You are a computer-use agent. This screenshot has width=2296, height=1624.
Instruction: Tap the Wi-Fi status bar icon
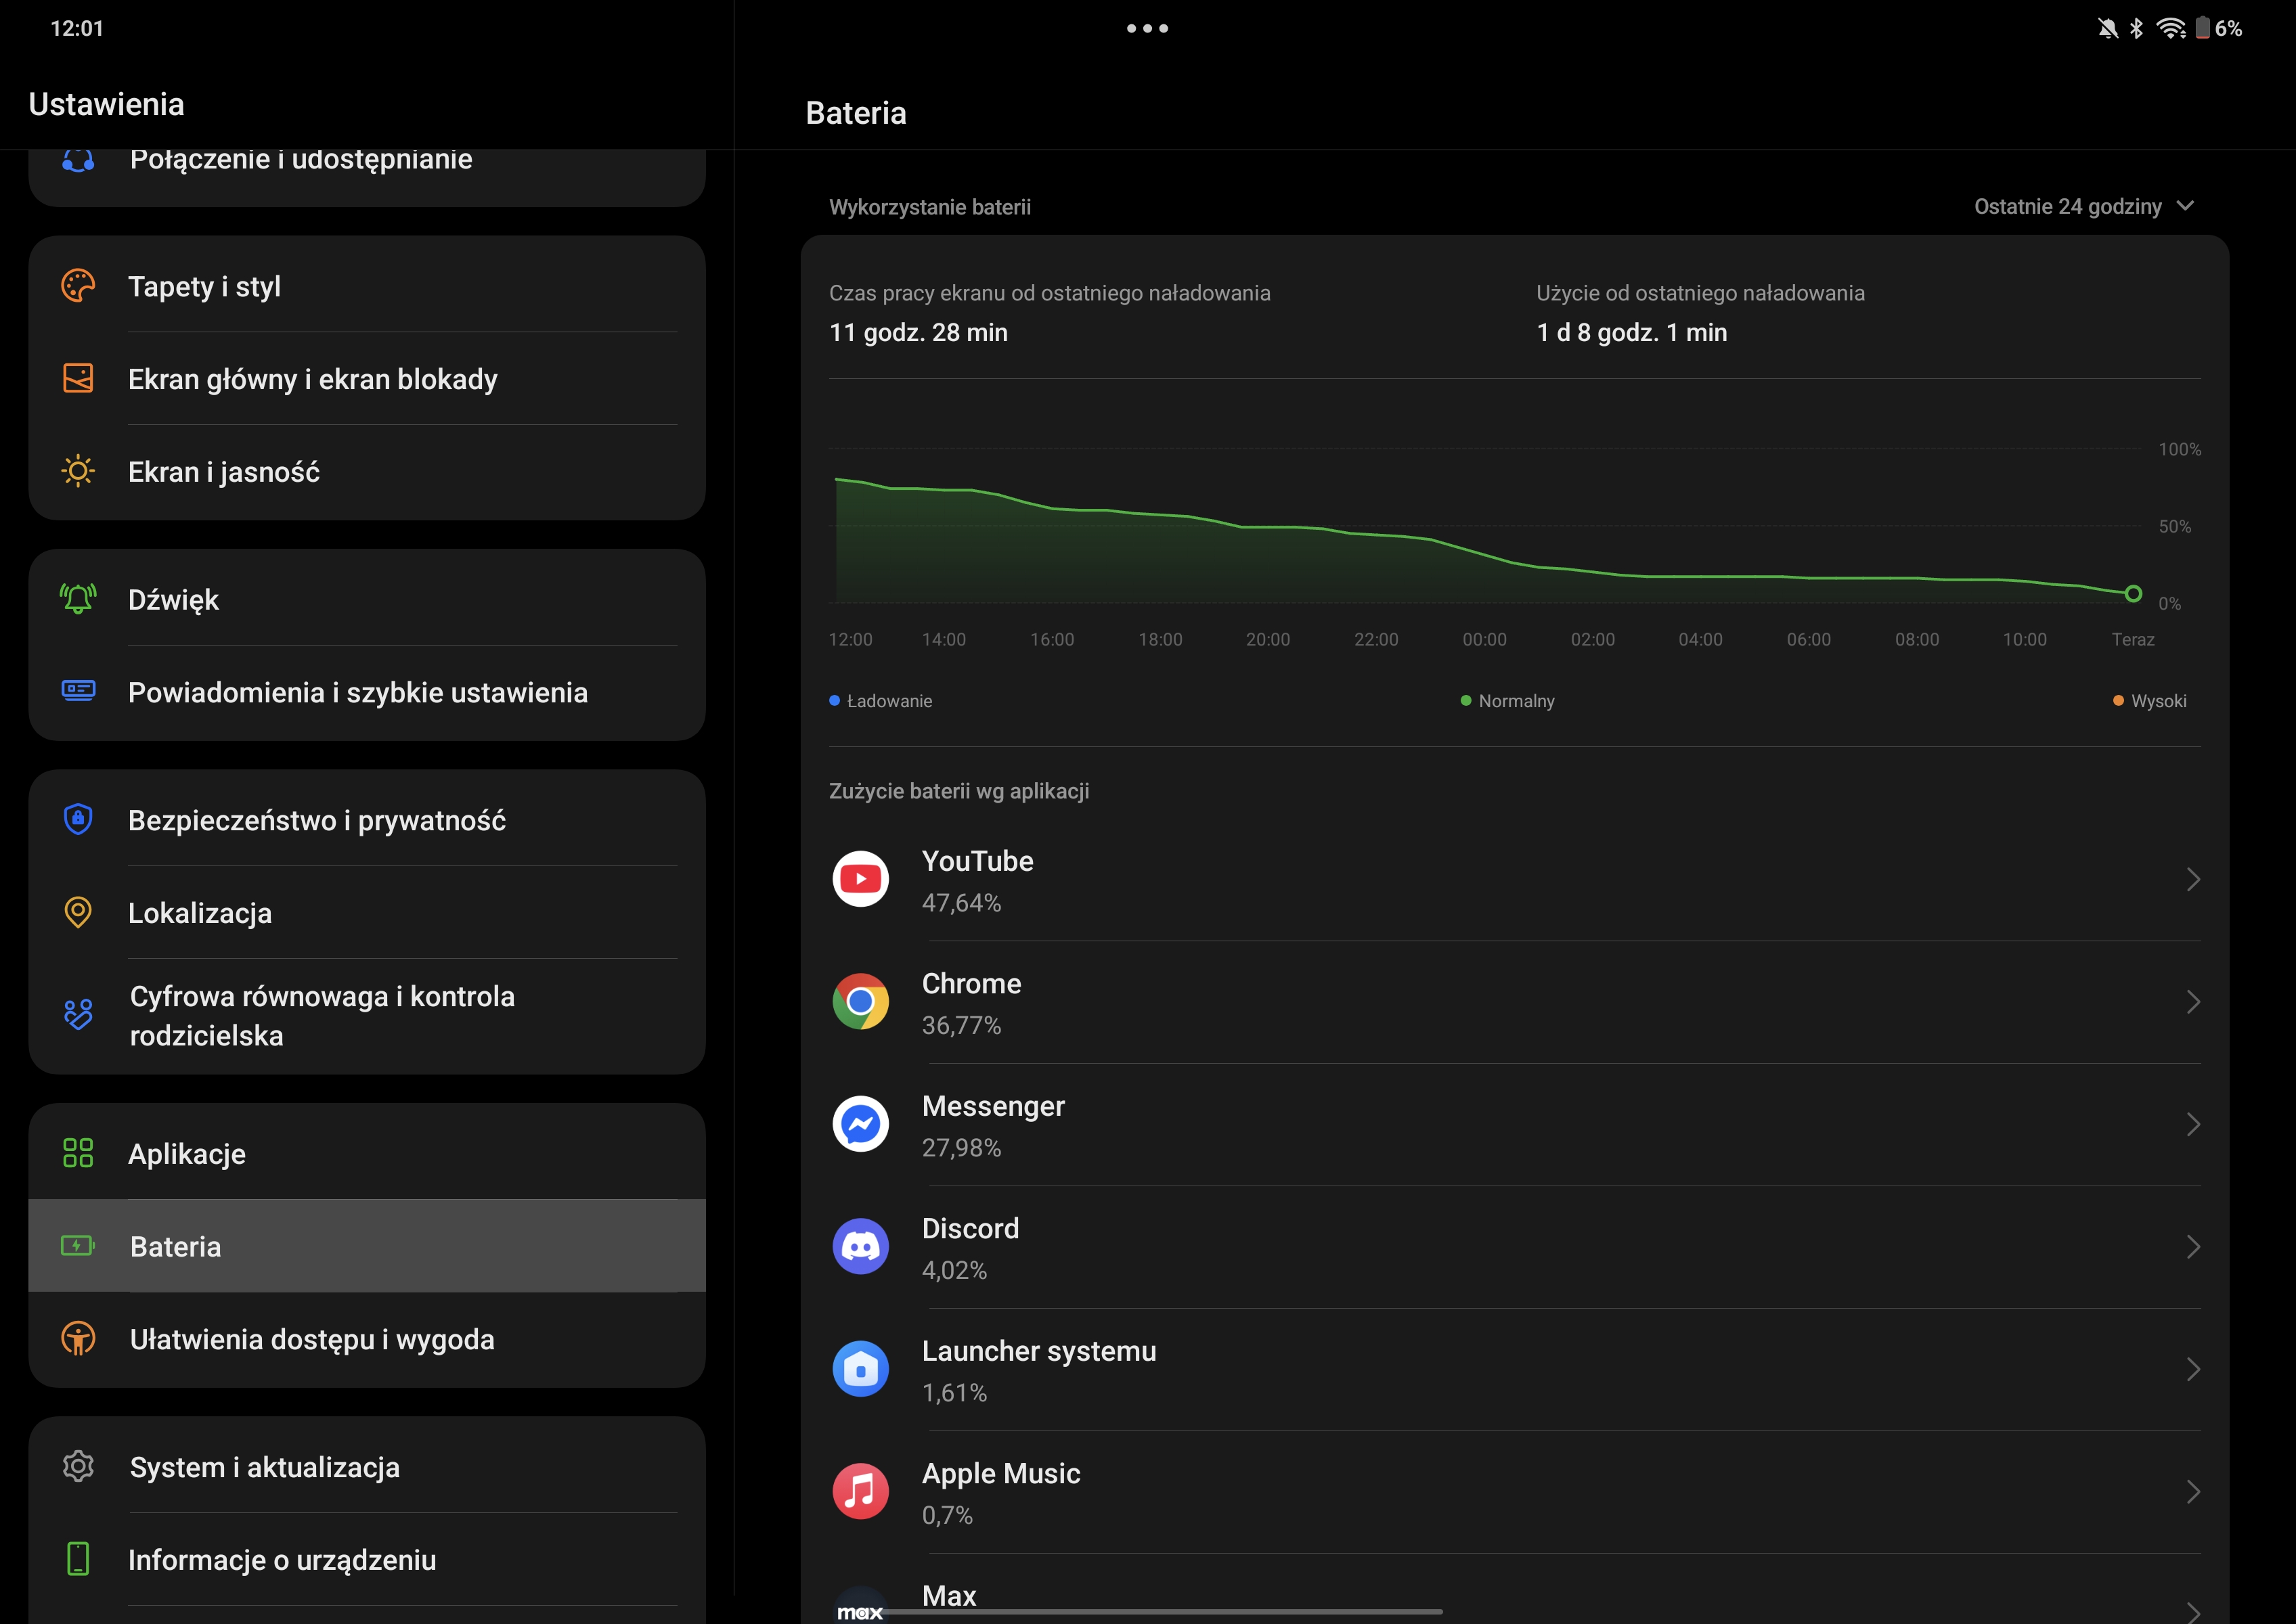(2171, 28)
